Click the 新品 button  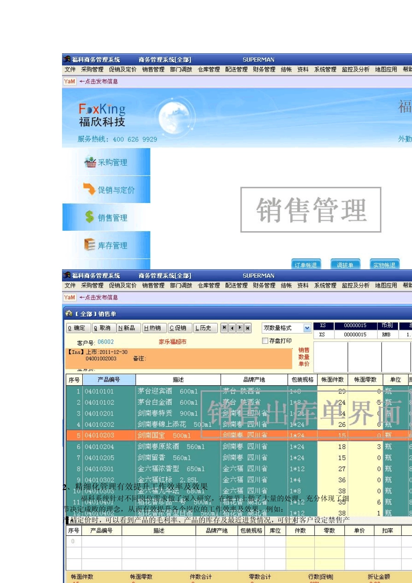(x=128, y=328)
